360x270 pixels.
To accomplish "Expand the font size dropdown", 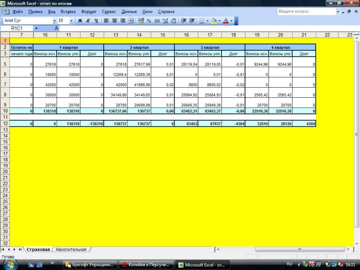I will pos(71,20).
